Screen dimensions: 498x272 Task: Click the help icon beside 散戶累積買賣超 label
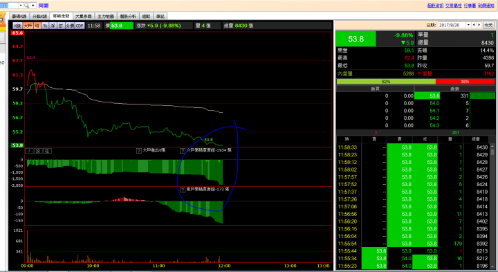pyautogui.click(x=183, y=190)
